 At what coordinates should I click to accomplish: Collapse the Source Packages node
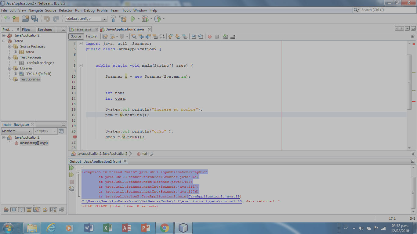10,46
